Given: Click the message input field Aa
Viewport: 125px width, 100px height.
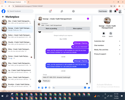Looking at the screenshot, I should 68,87.
